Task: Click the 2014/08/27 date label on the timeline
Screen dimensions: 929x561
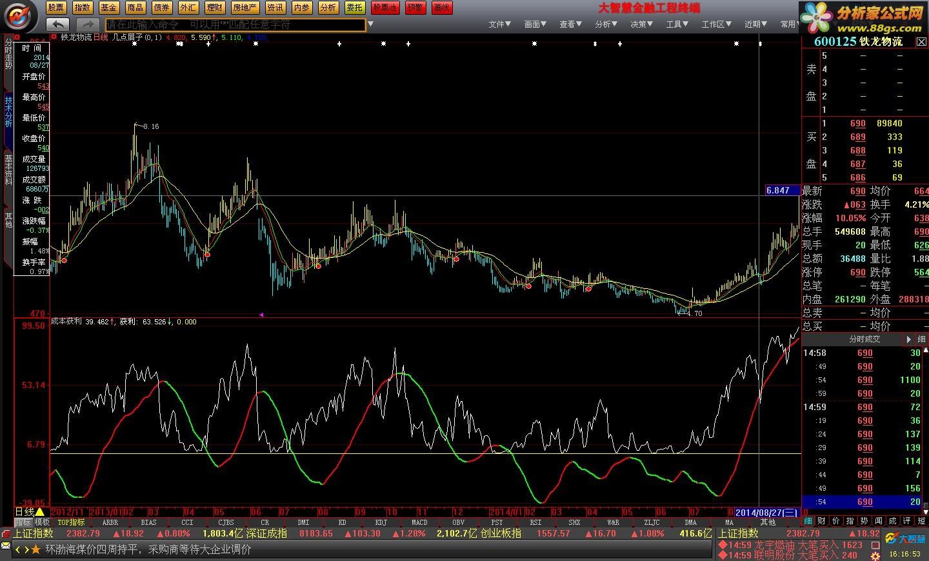Action: pos(767,512)
